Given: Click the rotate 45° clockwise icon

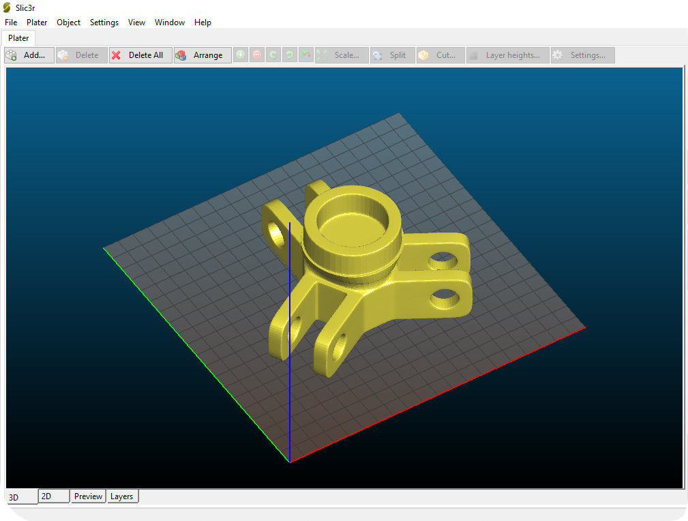Looking at the screenshot, I should (x=290, y=55).
